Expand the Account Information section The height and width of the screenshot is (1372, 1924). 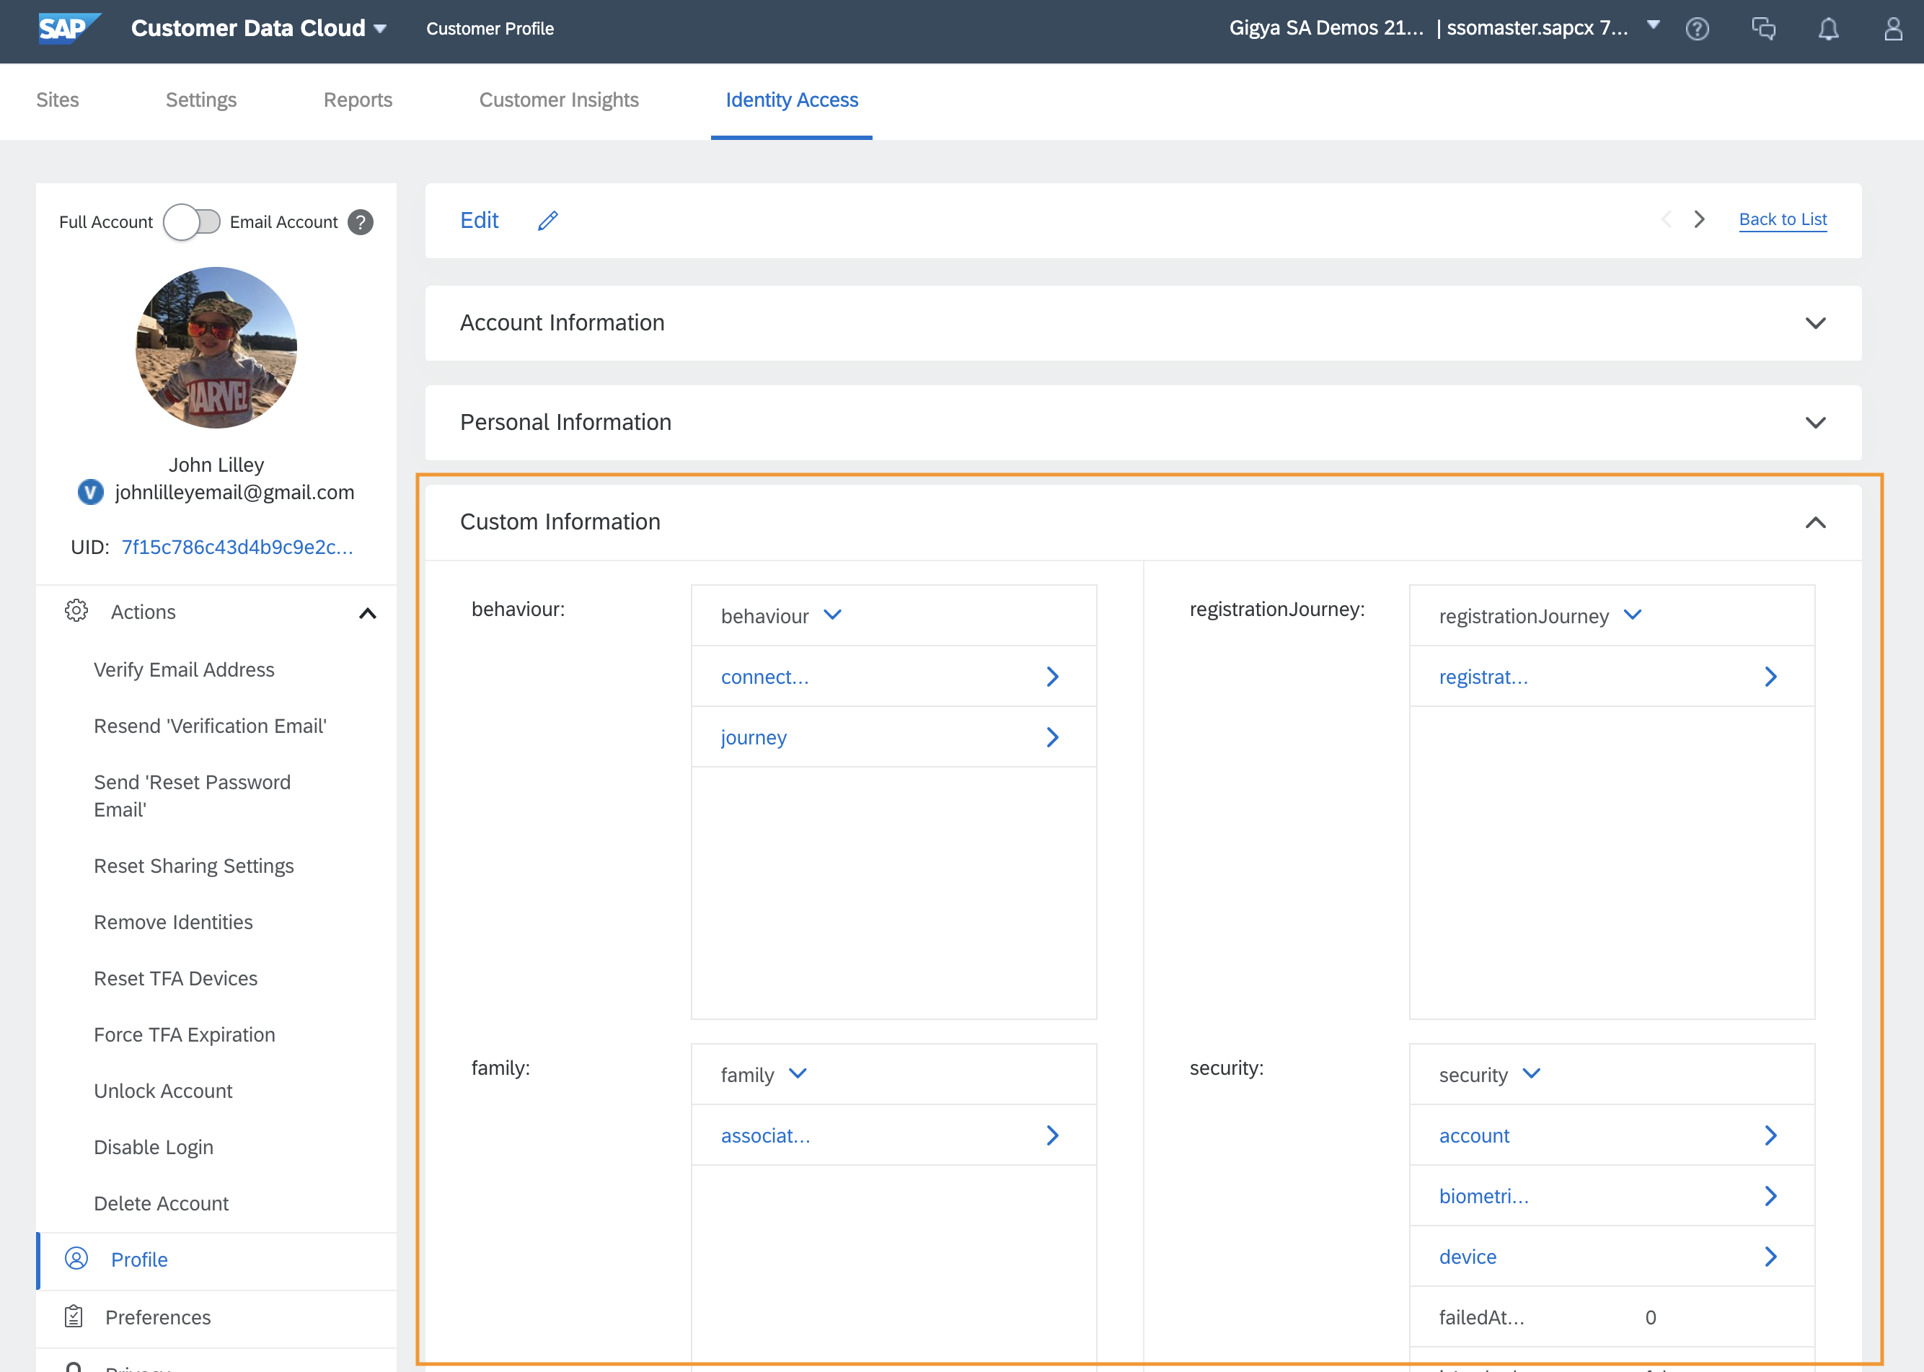pos(1814,324)
